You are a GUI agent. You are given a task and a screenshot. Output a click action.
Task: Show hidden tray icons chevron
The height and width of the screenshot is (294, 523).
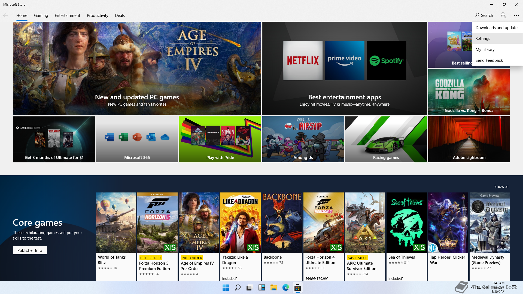click(472, 287)
